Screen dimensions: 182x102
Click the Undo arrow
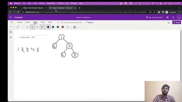coord(11,27)
